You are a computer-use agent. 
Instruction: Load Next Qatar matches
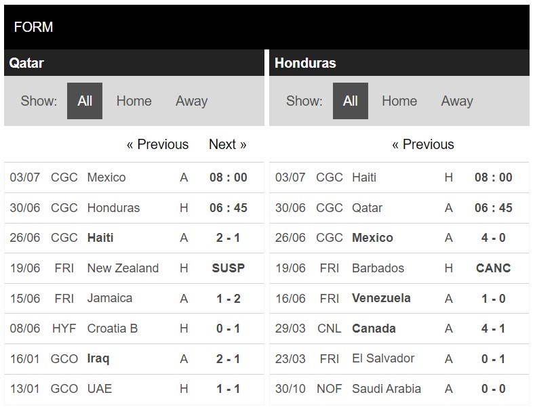coord(227,144)
